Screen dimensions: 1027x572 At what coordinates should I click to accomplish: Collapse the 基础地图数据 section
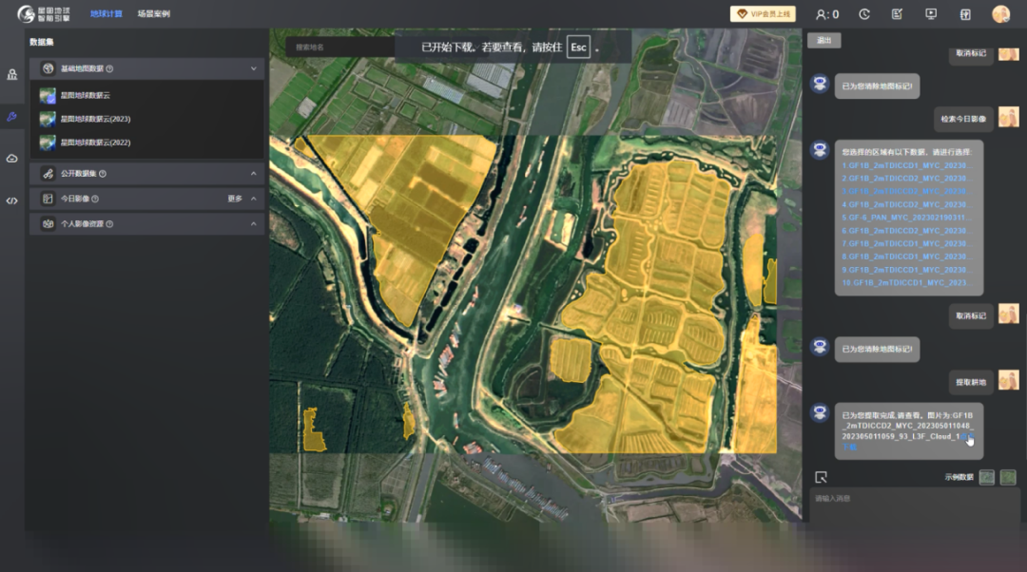tap(253, 68)
